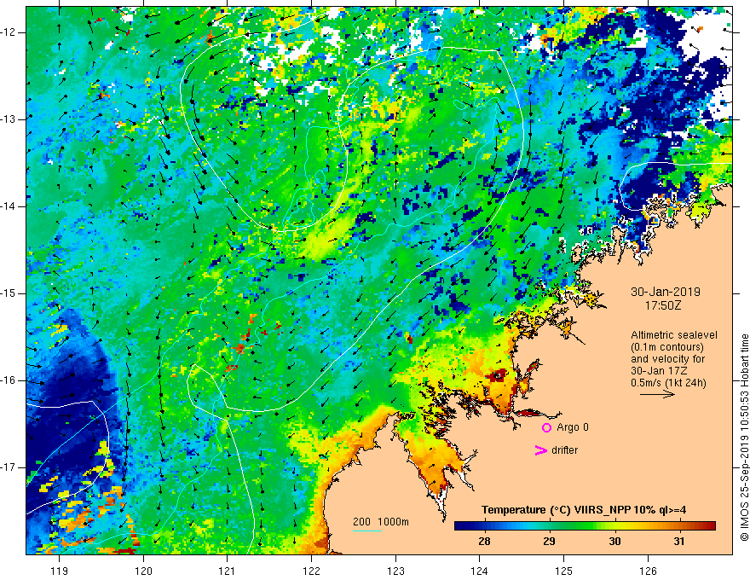This screenshot has height=580, width=750.
Task: Click the 'Altimetric sealevel' caption text
Action: pos(674,335)
